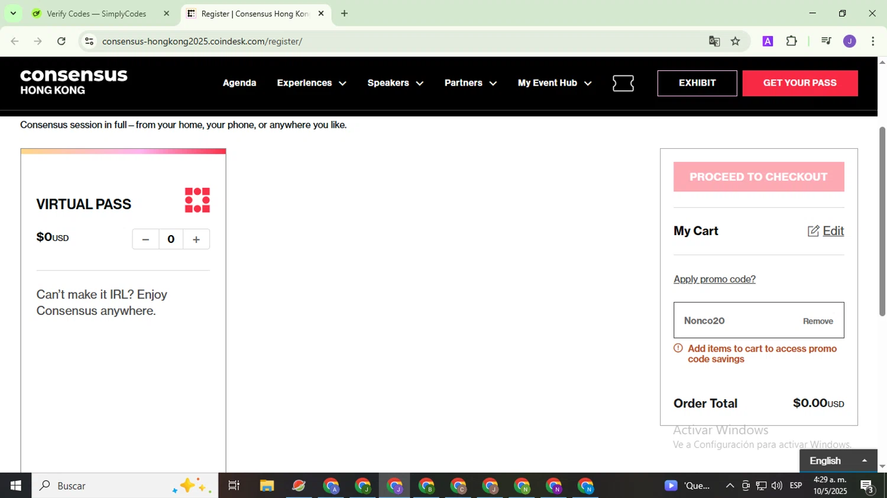Open the purple A extension icon
Image resolution: width=887 pixels, height=498 pixels.
coord(768,41)
